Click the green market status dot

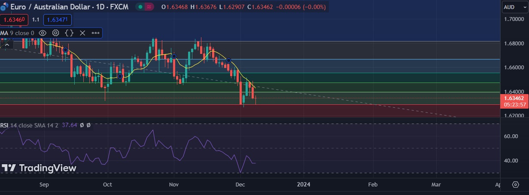[140, 7]
